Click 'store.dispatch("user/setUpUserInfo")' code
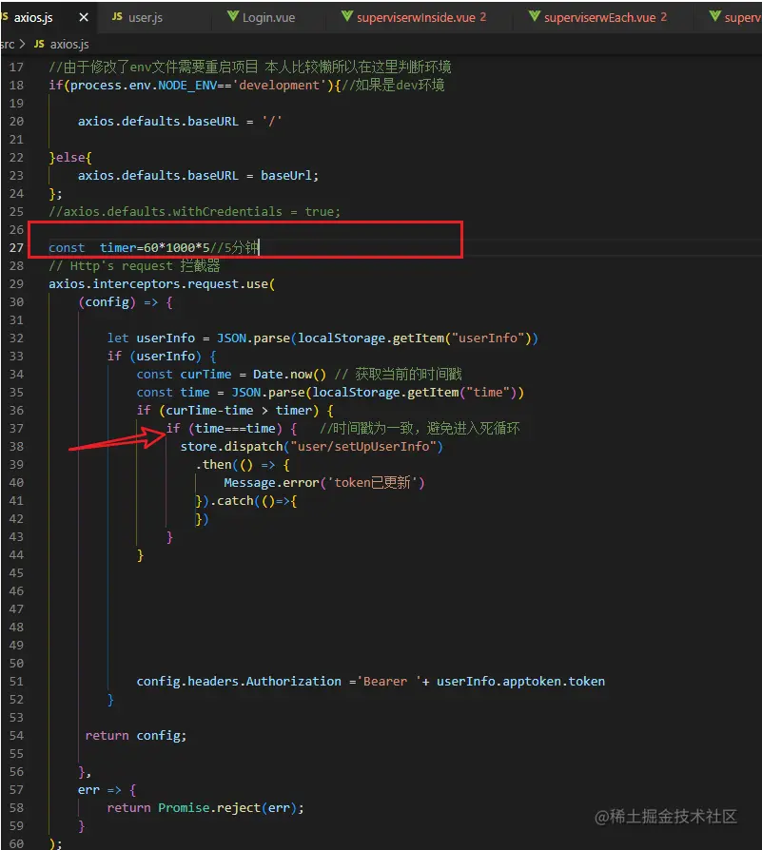The width and height of the screenshot is (762, 850). pos(312,447)
